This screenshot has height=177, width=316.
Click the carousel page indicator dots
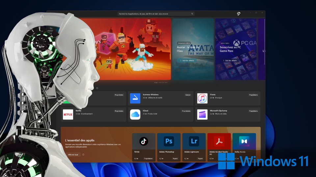tap(161, 83)
